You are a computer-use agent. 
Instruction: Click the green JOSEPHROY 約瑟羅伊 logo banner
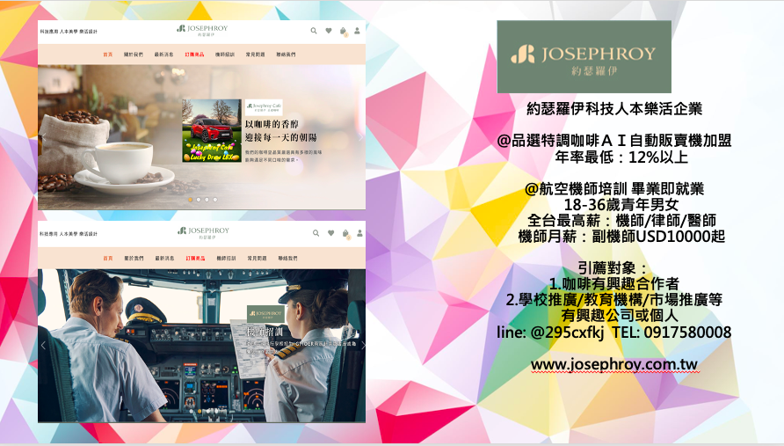click(x=584, y=56)
